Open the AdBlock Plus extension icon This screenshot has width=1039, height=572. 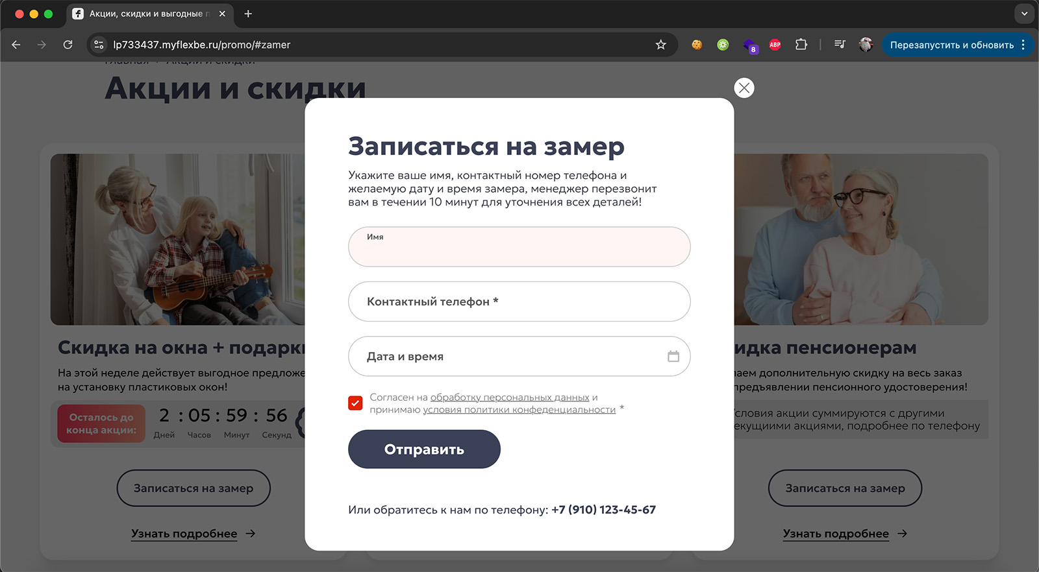[775, 45]
